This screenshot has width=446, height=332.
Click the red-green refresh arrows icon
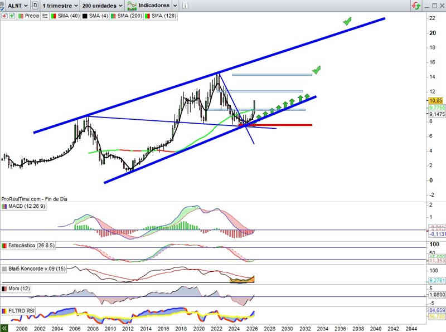coord(415,6)
